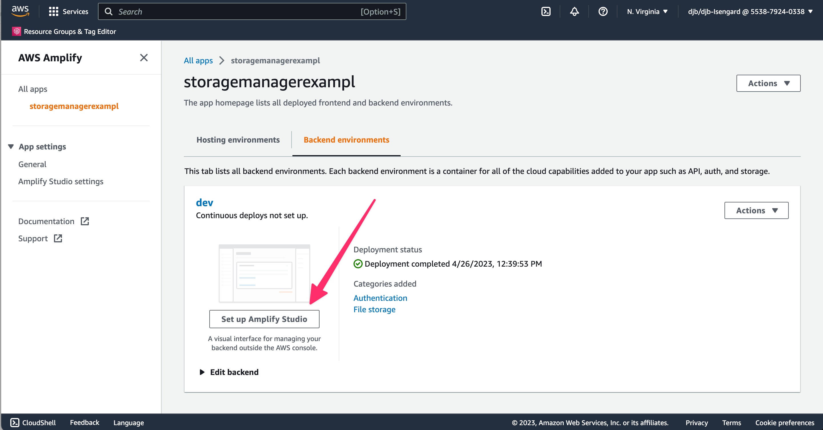
Task: Open Documentation via its external link icon
Action: pos(85,221)
